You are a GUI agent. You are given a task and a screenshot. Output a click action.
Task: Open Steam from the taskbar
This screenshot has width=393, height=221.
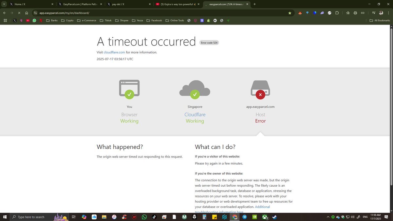[x=274, y=217]
